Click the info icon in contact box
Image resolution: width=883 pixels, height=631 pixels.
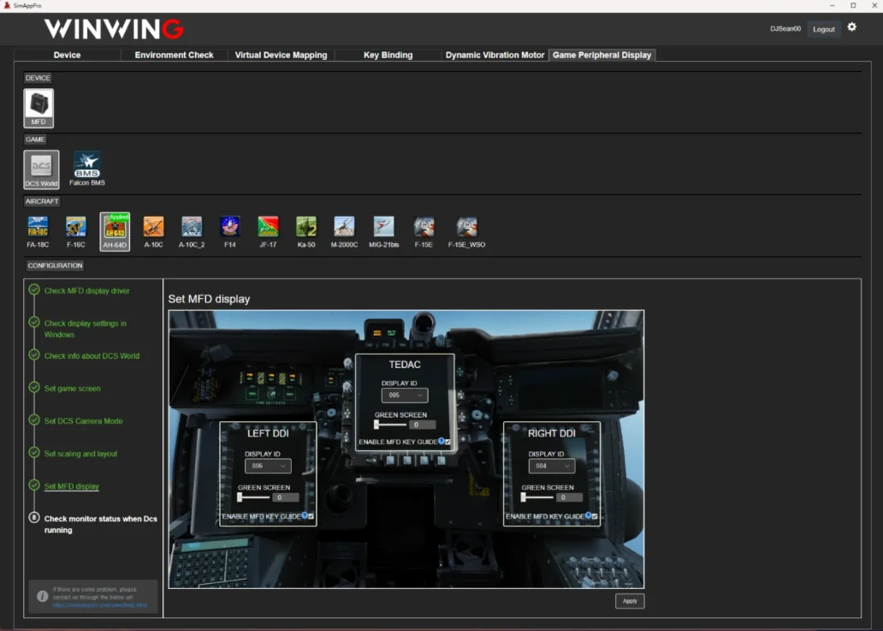pos(42,596)
